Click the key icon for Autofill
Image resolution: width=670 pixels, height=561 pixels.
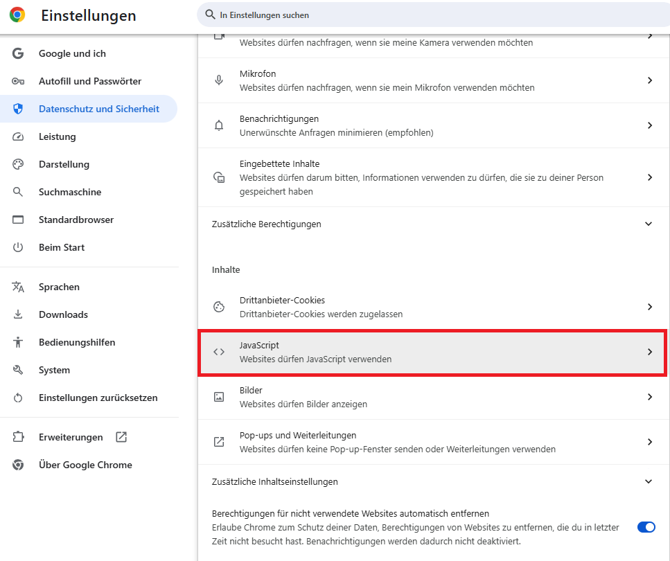18,81
